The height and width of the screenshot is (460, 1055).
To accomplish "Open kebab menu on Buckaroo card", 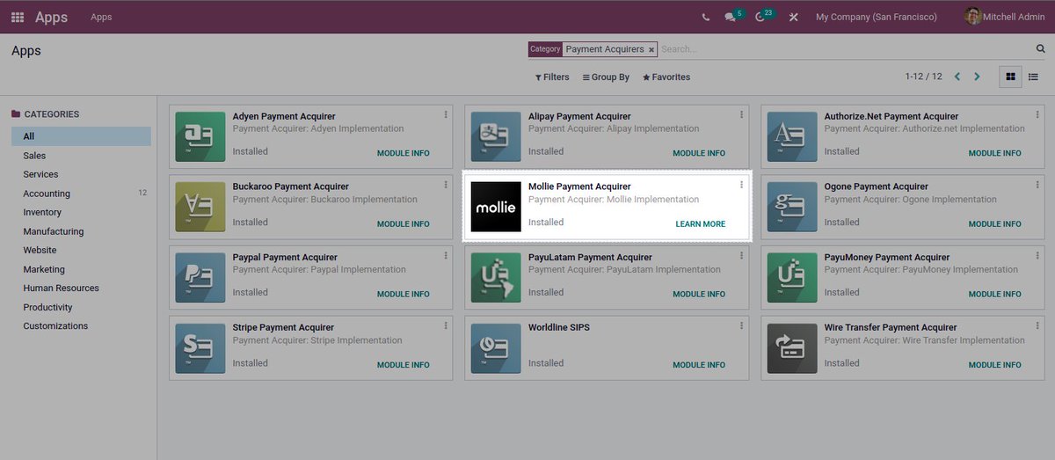I will coord(446,185).
